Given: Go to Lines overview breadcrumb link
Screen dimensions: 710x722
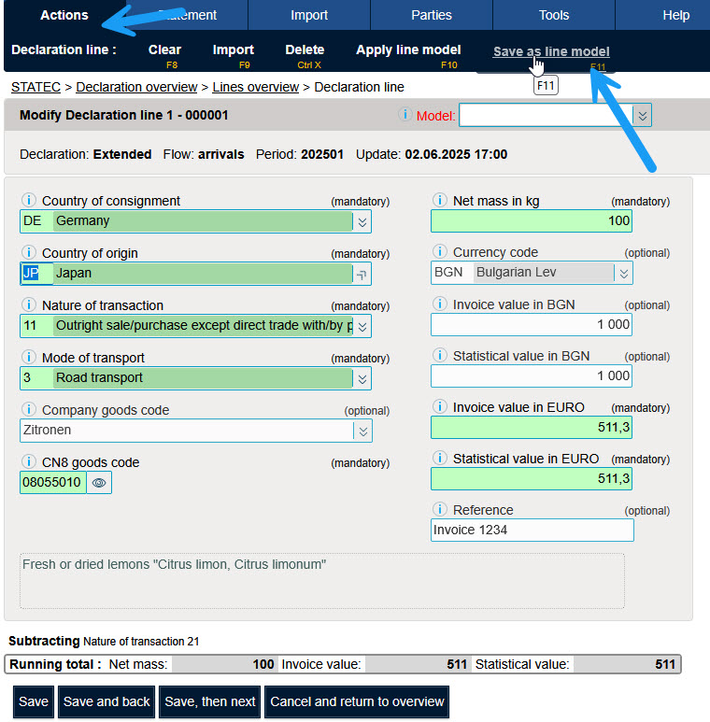Looking at the screenshot, I should [x=255, y=87].
